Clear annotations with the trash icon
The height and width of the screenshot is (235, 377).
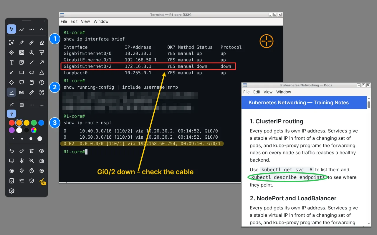(32, 151)
